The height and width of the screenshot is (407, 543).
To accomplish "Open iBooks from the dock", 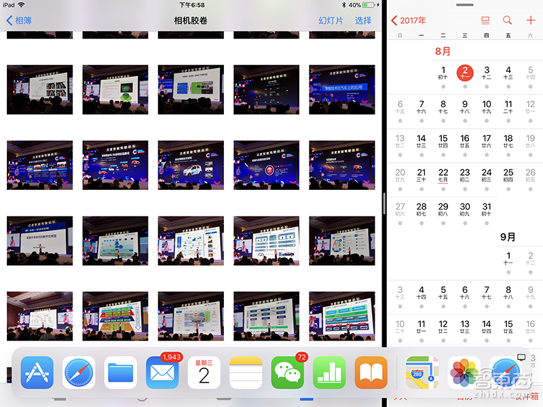I will point(371,372).
